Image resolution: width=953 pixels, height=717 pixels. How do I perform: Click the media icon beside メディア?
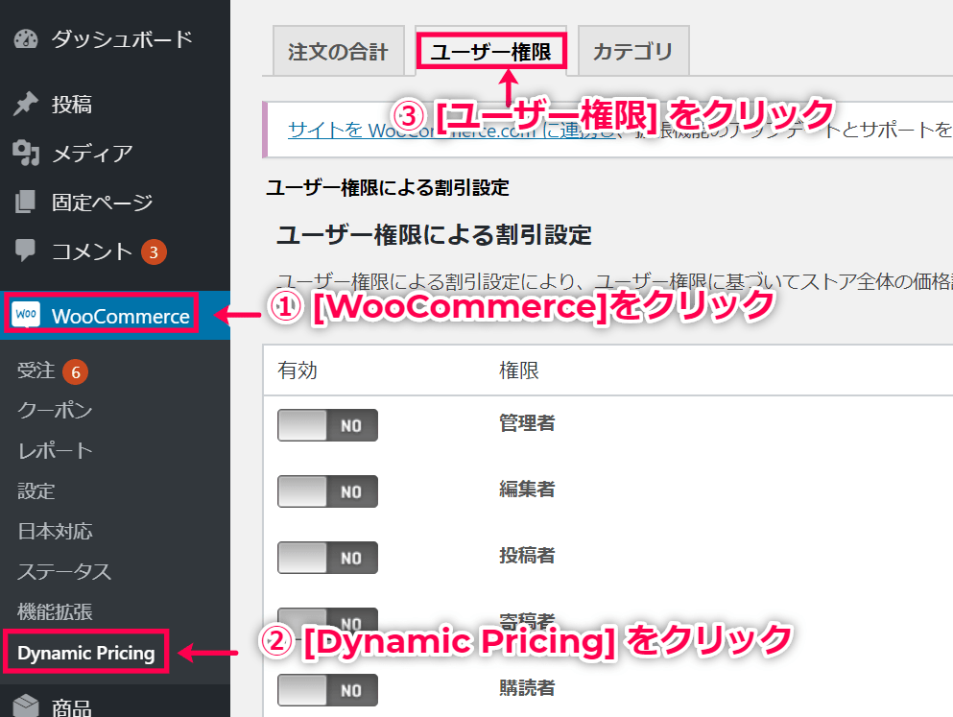[26, 153]
